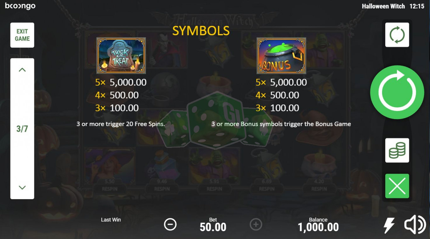Increase bet with the plus button
The width and height of the screenshot is (430, 239).
click(256, 225)
